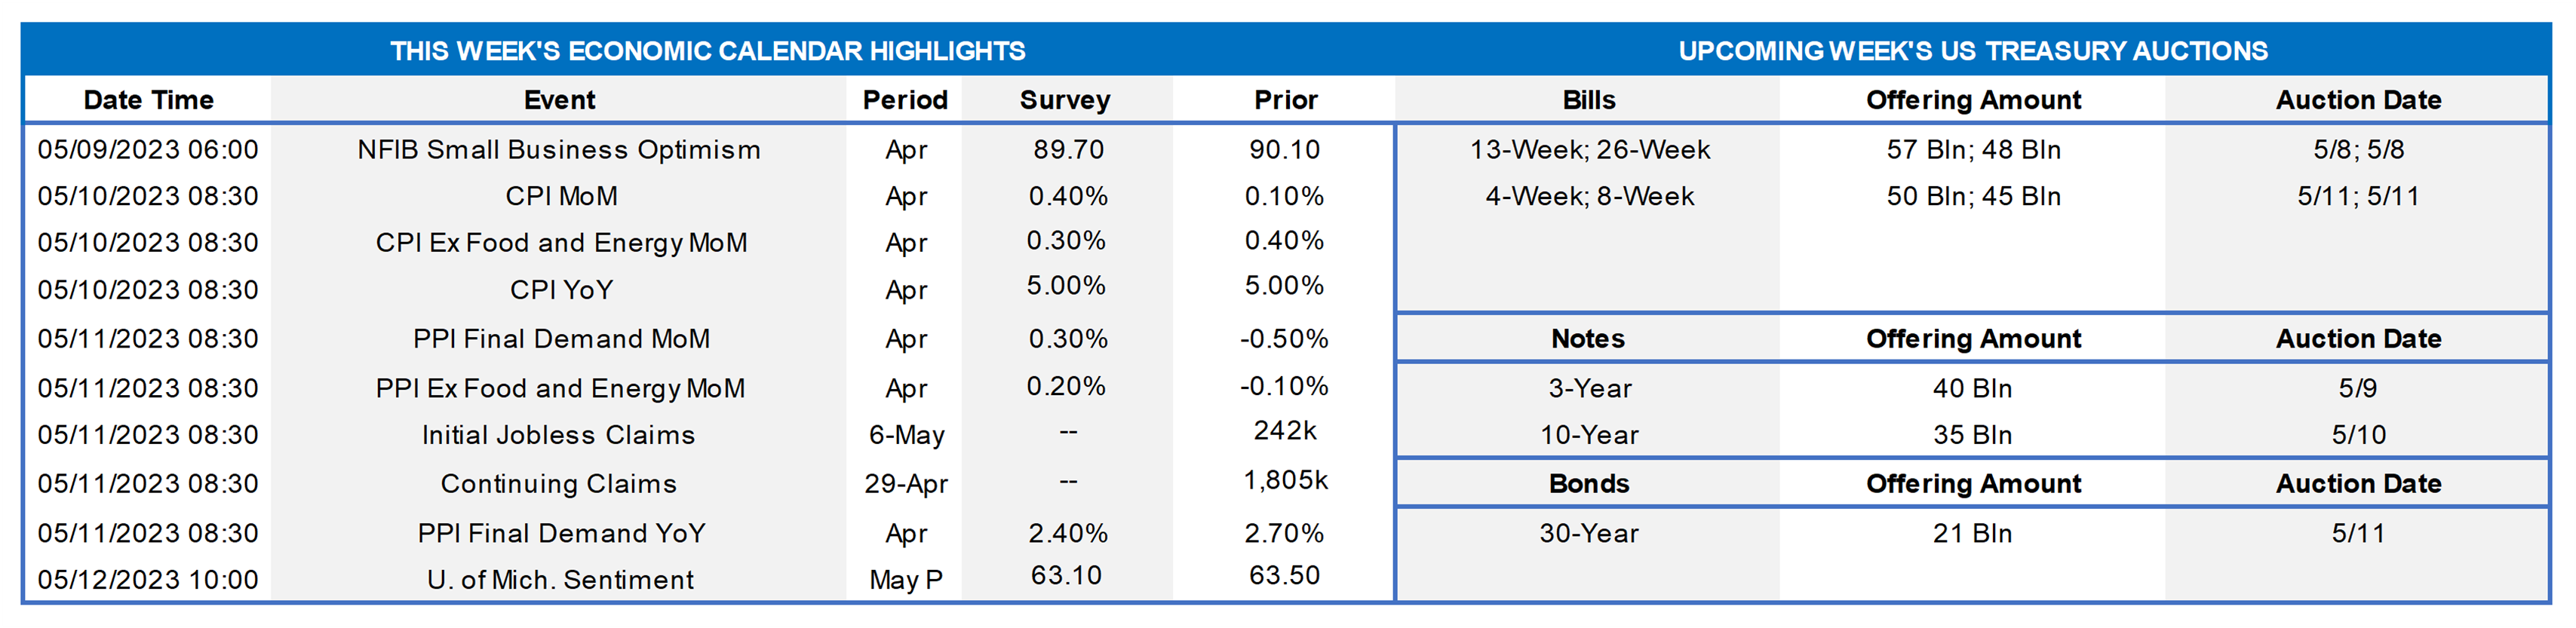Click the "Date Time" column header
The height and width of the screenshot is (628, 2576).
[148, 100]
